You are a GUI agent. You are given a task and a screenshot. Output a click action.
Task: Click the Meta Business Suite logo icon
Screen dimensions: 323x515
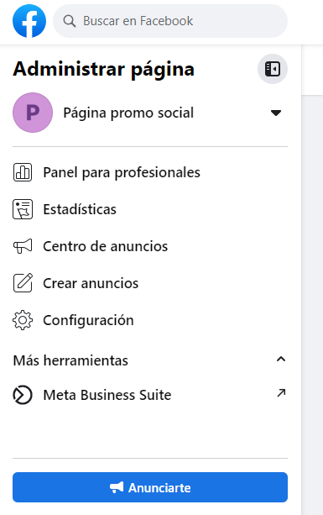(x=23, y=395)
